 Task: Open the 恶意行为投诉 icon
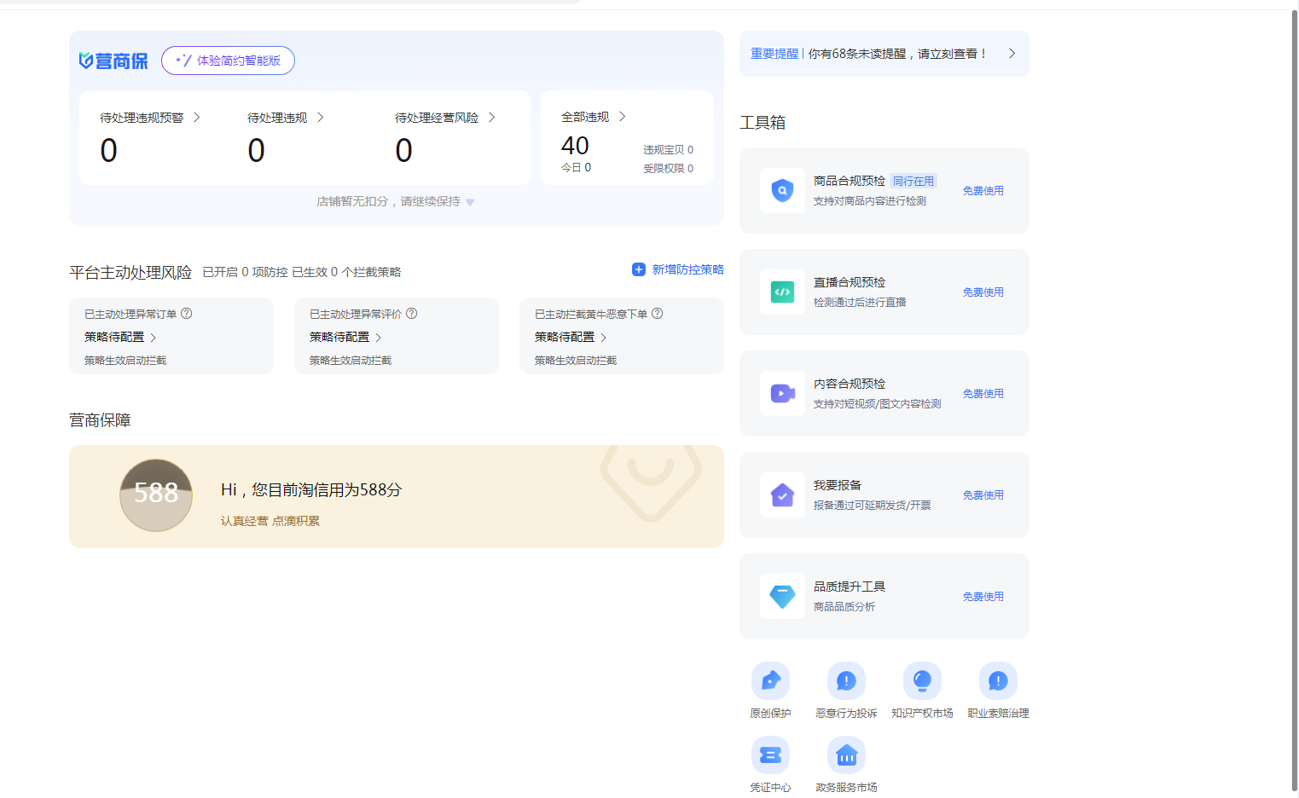[x=846, y=680]
